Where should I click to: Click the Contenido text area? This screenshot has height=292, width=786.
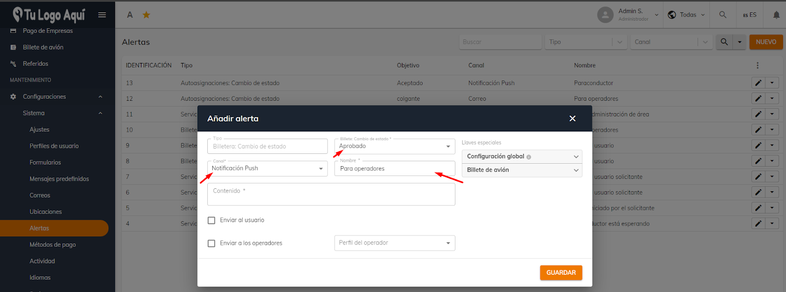pos(331,194)
